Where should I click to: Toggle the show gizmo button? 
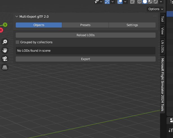tap(107, 2)
